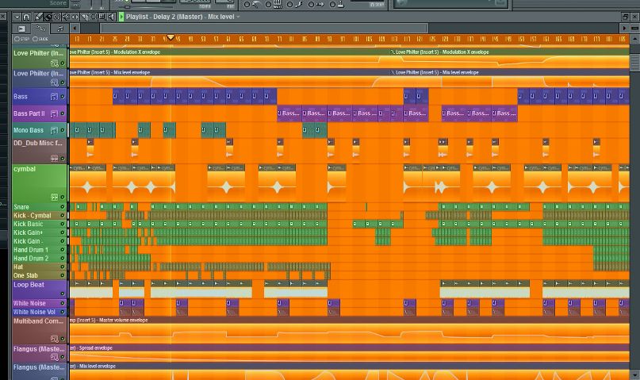Open the playlist options dropdown arrow

pos(17,17)
